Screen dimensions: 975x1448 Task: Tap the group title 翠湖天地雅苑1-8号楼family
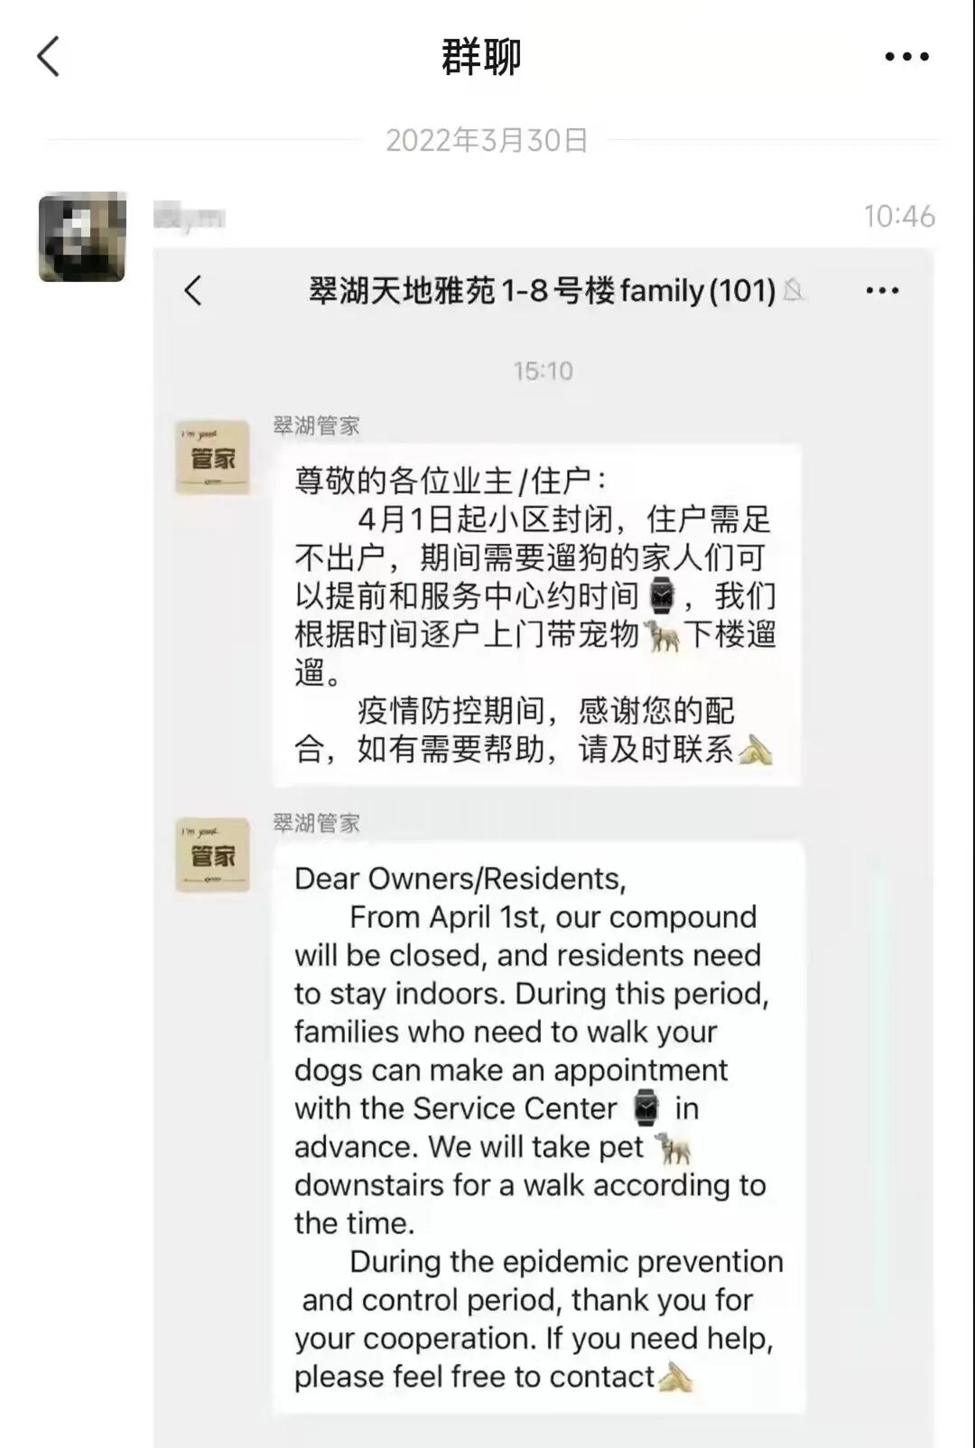click(542, 291)
